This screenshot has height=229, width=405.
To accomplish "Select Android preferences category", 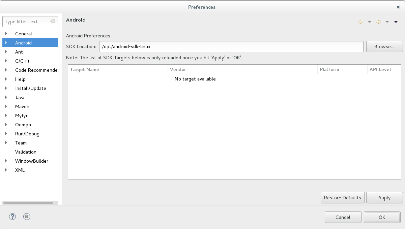I will coord(23,43).
